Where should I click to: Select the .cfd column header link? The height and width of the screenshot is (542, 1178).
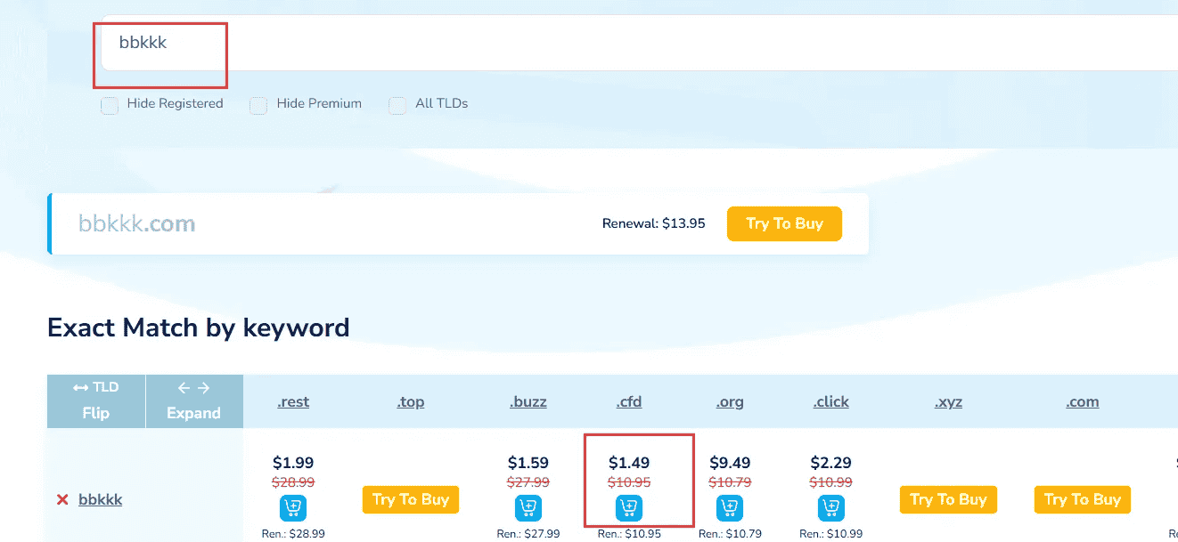click(629, 402)
